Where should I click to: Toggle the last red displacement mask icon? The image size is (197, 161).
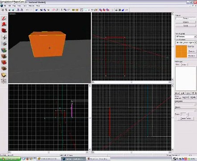(108, 10)
